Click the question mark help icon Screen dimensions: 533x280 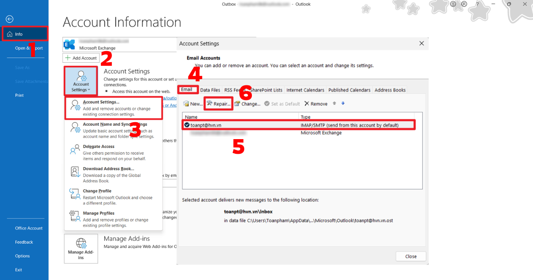[477, 4]
